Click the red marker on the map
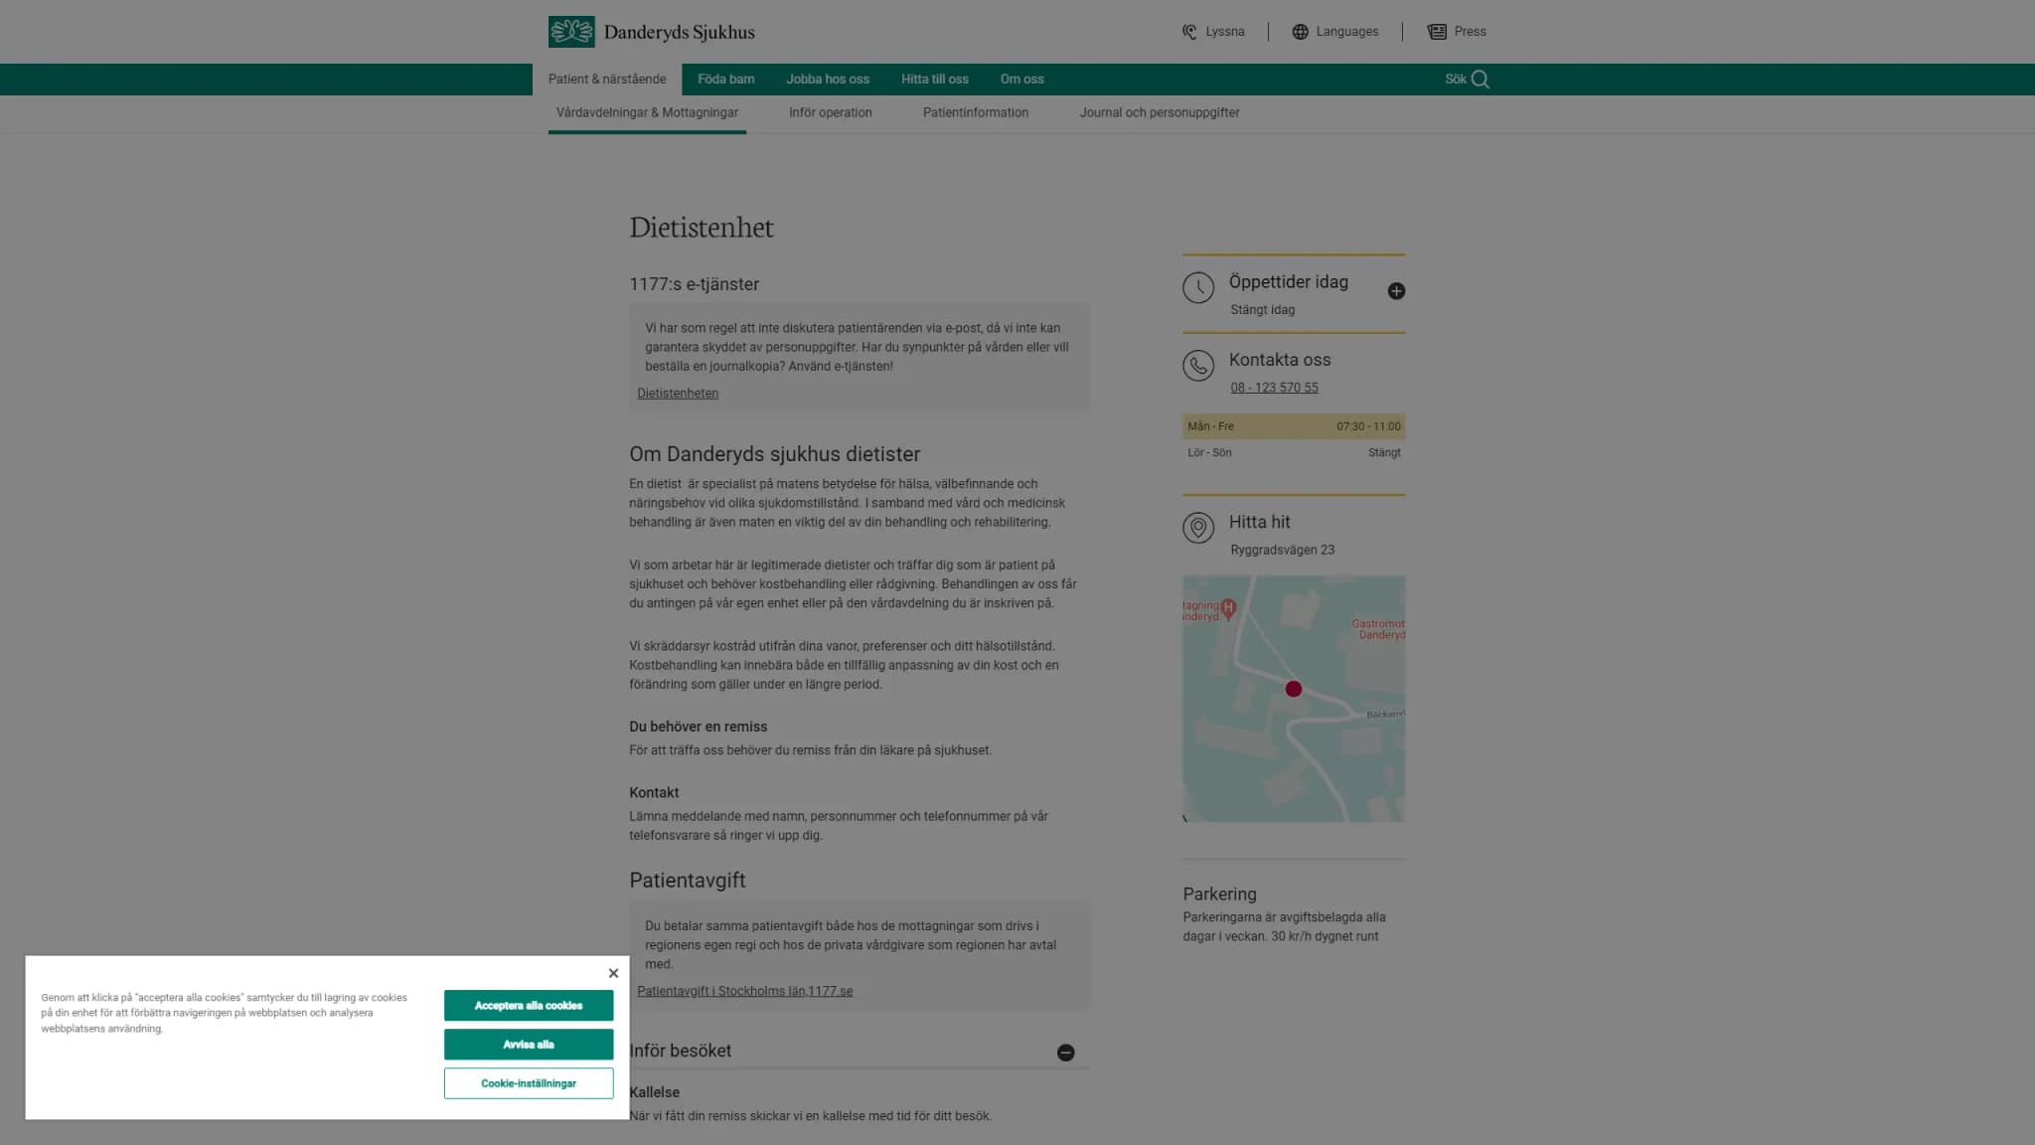2035x1145 pixels. [1293, 689]
